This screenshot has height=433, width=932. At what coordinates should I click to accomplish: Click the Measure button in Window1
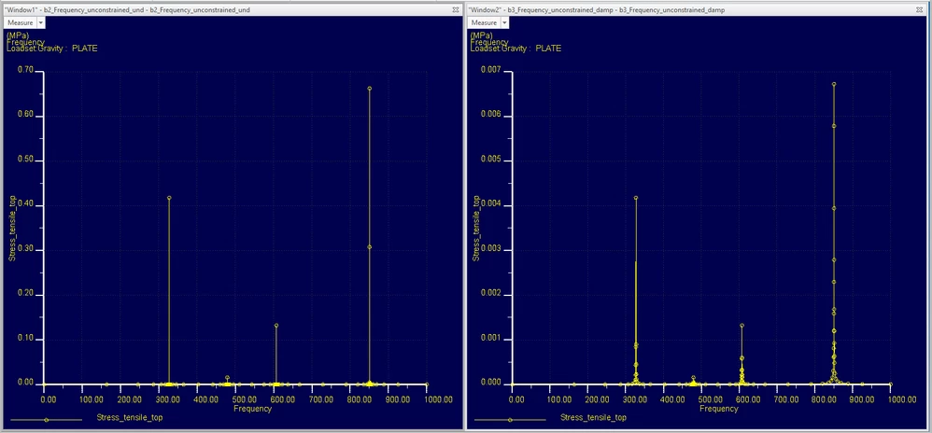click(21, 22)
